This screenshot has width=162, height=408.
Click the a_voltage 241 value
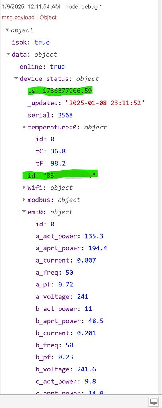(83, 296)
